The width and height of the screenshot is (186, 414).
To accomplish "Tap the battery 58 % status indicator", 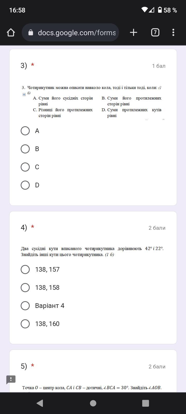I will tap(167, 10).
